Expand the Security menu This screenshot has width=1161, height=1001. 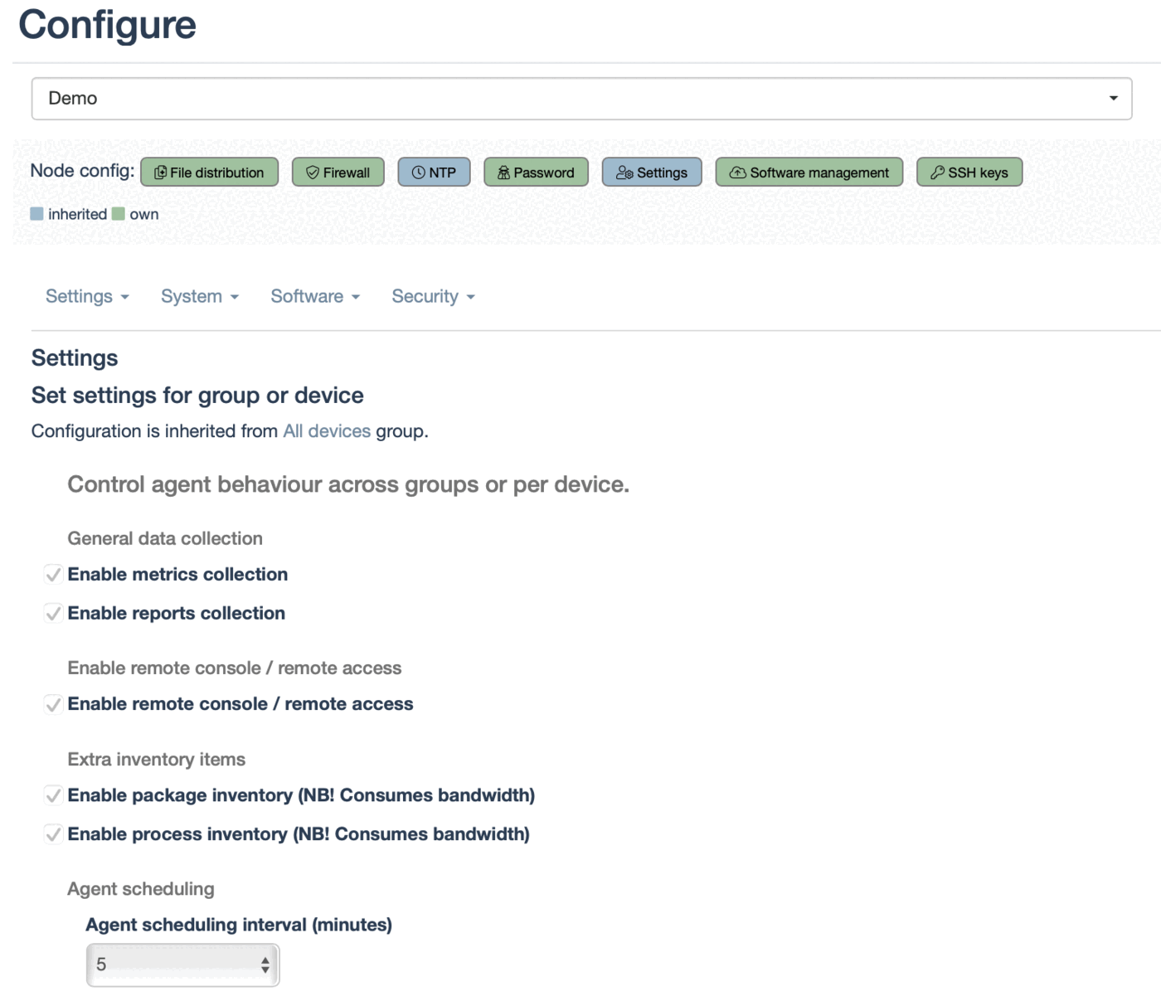coord(433,297)
